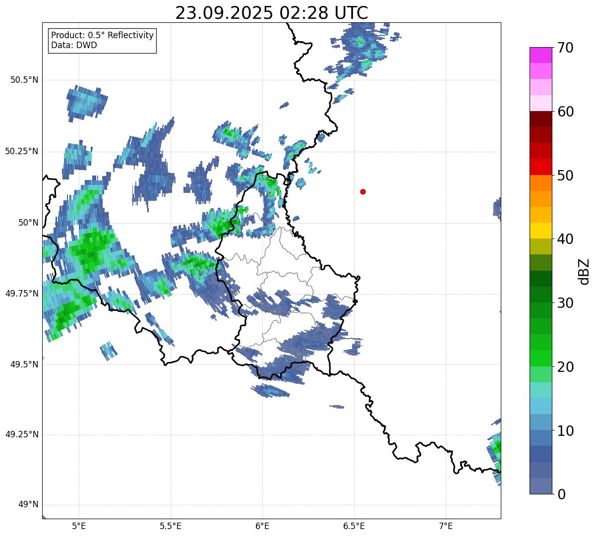Pick the orange swatch just below 50 dBZ

[541, 183]
